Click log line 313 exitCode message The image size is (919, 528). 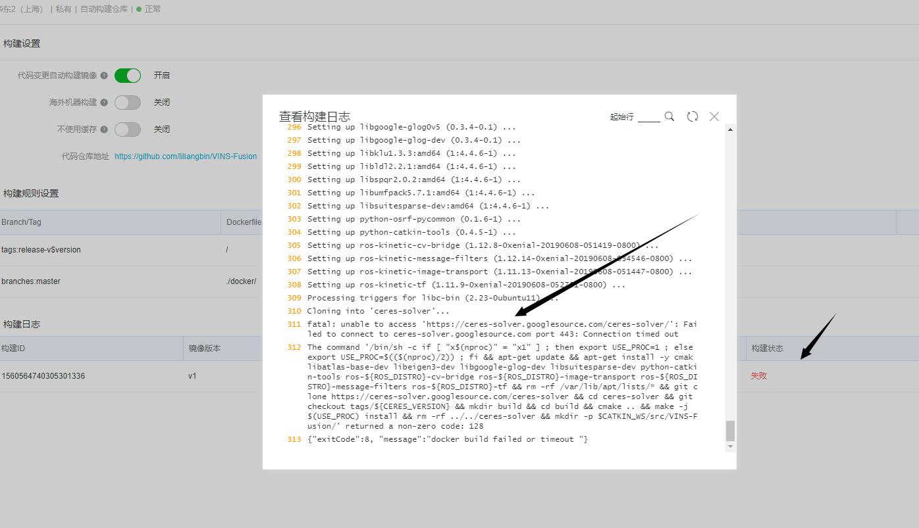pyautogui.click(x=448, y=439)
